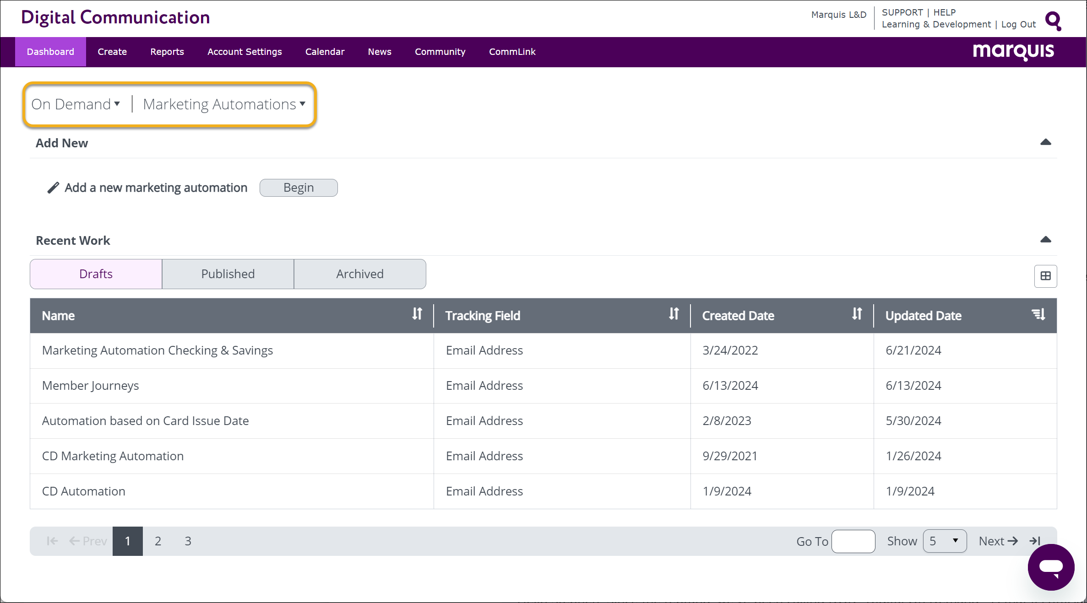
Task: Go to page 2
Action: 158,541
